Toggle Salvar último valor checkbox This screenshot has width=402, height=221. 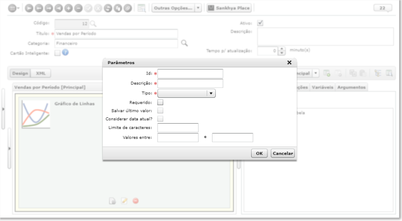coord(160,111)
